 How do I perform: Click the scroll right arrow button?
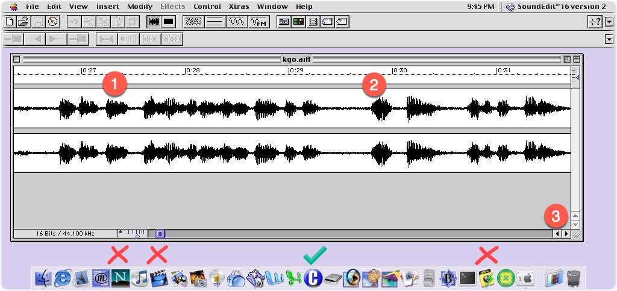pos(566,234)
